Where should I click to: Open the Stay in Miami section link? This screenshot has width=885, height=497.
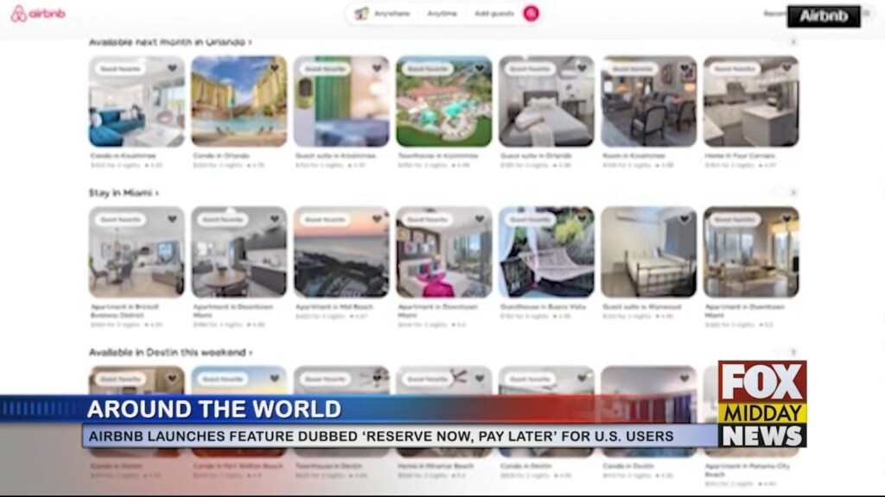point(124,192)
